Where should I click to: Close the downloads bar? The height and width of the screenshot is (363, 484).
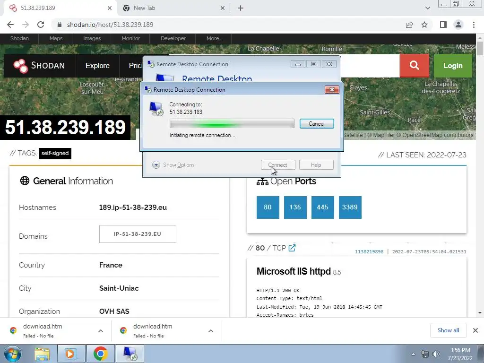tap(475, 330)
